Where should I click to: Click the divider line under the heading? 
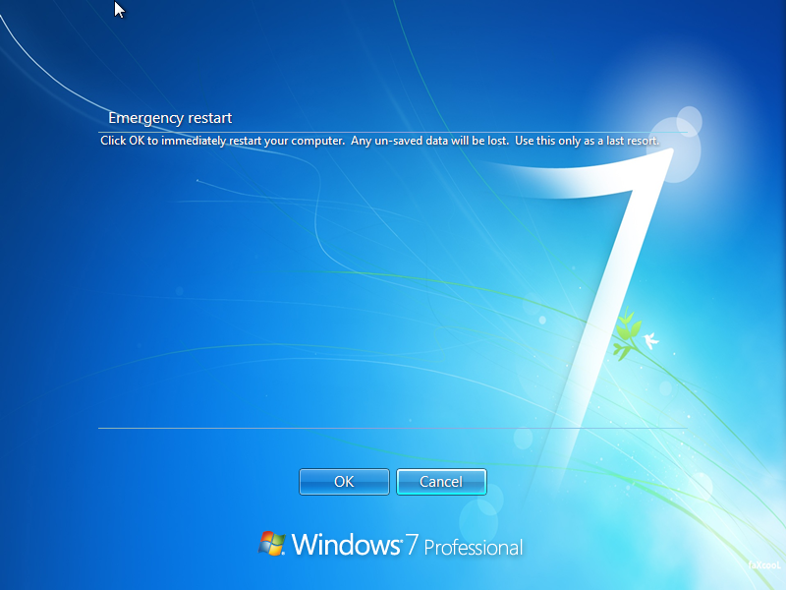coord(393,130)
